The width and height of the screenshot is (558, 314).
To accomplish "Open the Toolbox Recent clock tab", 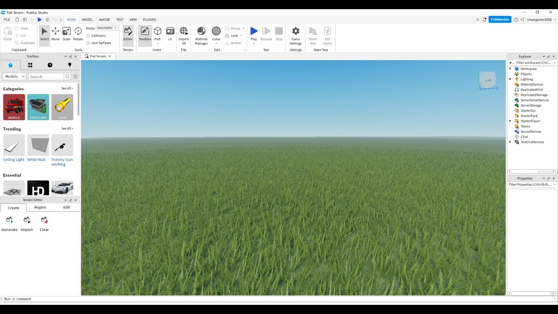I will [50, 65].
